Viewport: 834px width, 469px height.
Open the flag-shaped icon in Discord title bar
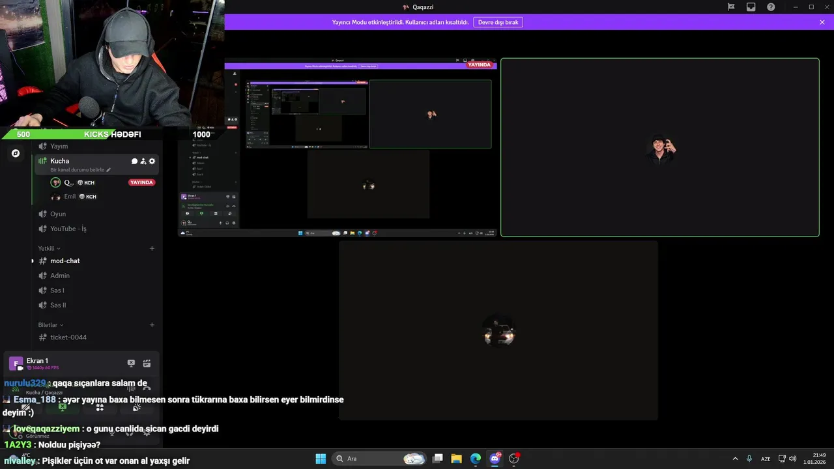[x=731, y=7]
